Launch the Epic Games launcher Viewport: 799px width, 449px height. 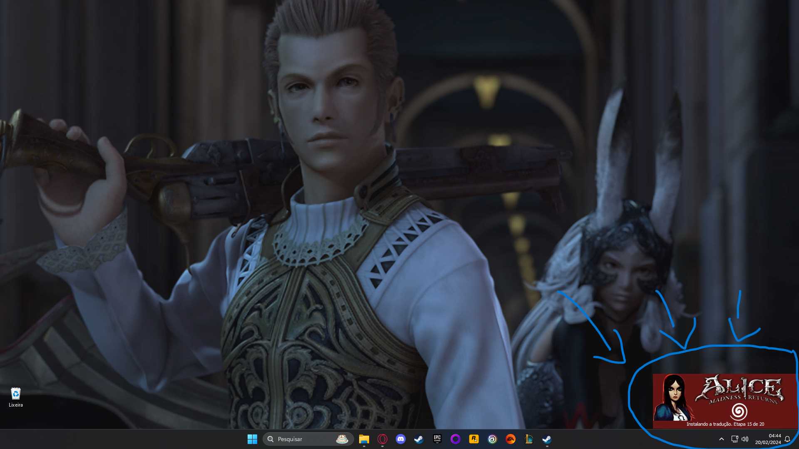point(437,439)
